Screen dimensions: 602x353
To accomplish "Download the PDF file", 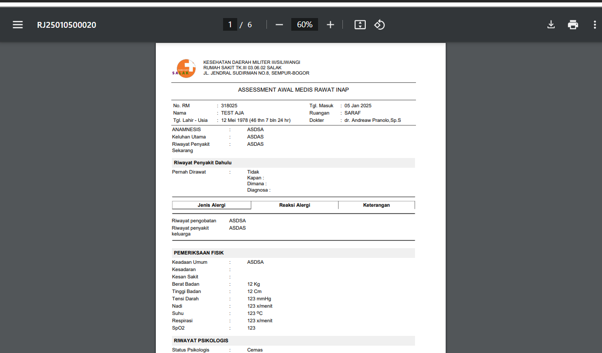I will click(x=551, y=25).
